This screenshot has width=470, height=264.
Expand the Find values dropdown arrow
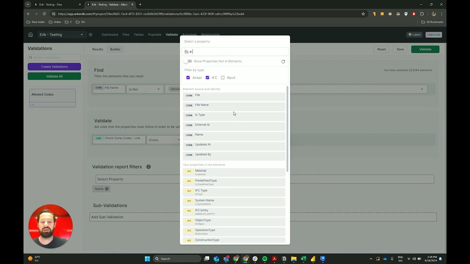tap(422, 89)
